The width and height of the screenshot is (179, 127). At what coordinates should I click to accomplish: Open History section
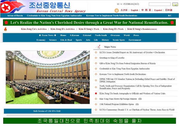[105, 40]
